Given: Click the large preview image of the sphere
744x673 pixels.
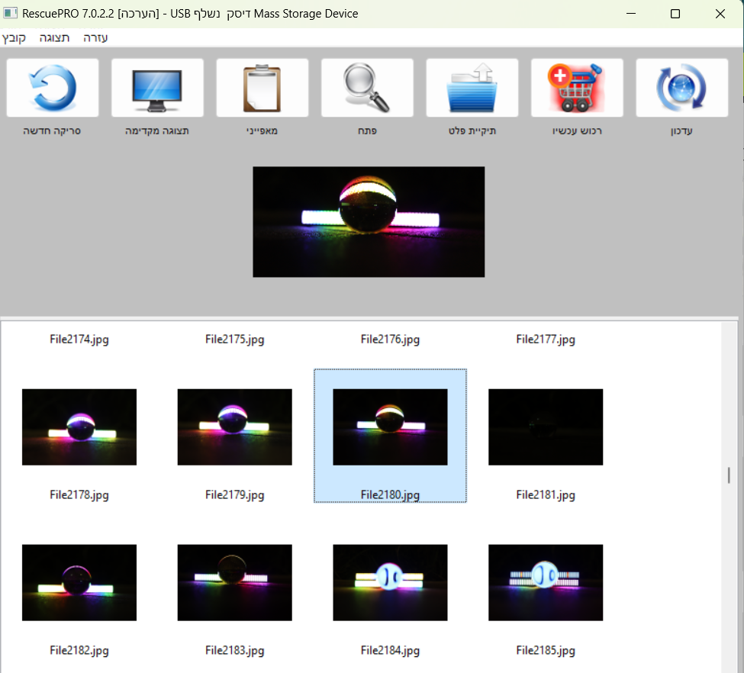Looking at the screenshot, I should (x=369, y=221).
